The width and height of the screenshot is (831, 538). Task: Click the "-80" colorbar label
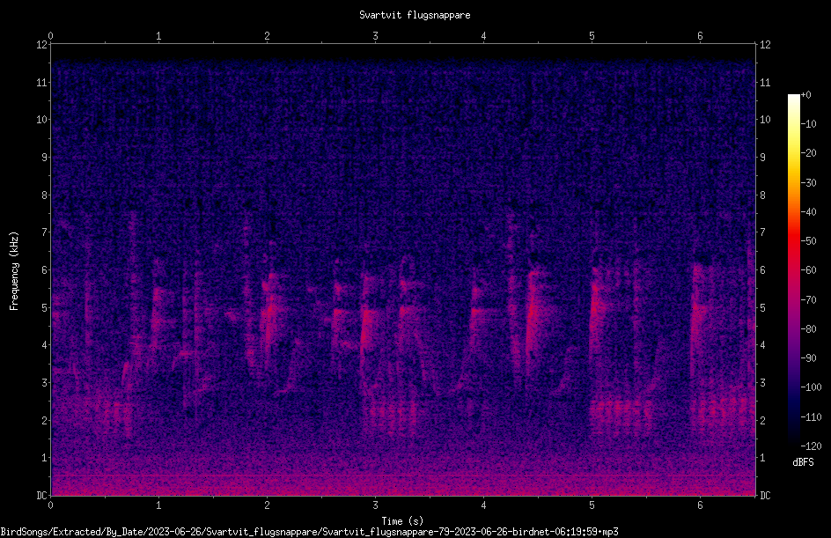808,329
